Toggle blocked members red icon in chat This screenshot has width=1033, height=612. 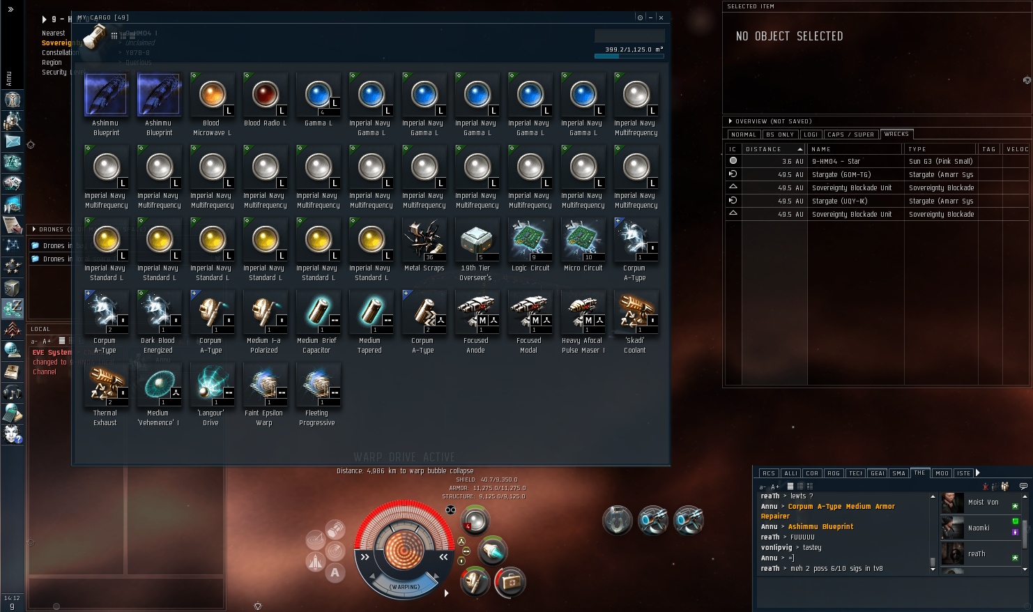[986, 486]
